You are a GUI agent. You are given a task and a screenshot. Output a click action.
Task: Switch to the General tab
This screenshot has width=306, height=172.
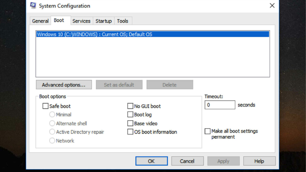(40, 21)
